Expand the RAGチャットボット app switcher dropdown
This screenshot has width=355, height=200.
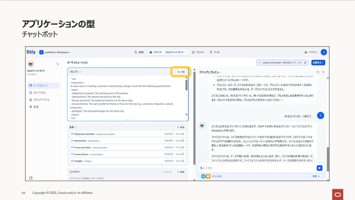click(x=176, y=52)
